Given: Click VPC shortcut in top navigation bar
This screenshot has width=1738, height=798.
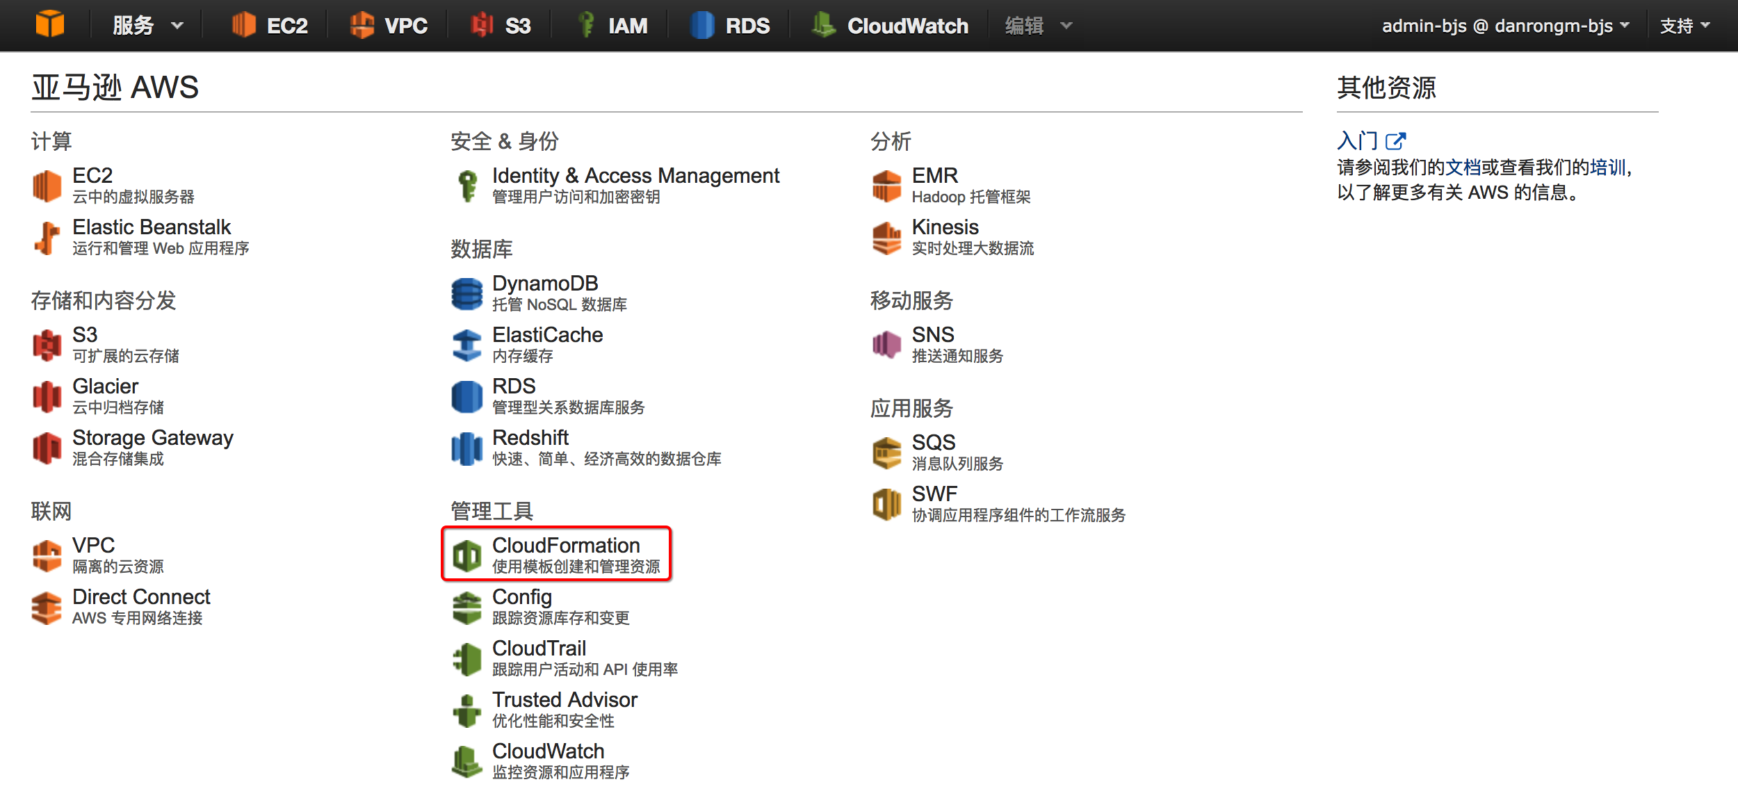Looking at the screenshot, I should point(389,26).
